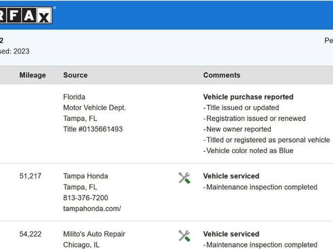Open the tampahonda.com/ website link

[92, 208]
